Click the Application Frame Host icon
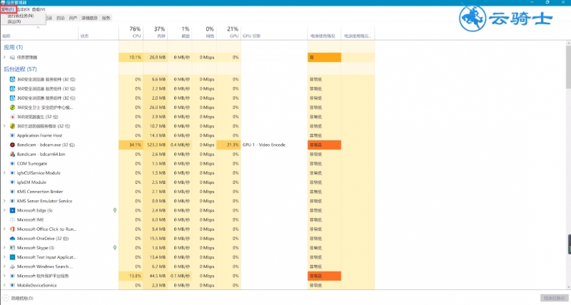This screenshot has height=305, width=571. tap(12, 135)
